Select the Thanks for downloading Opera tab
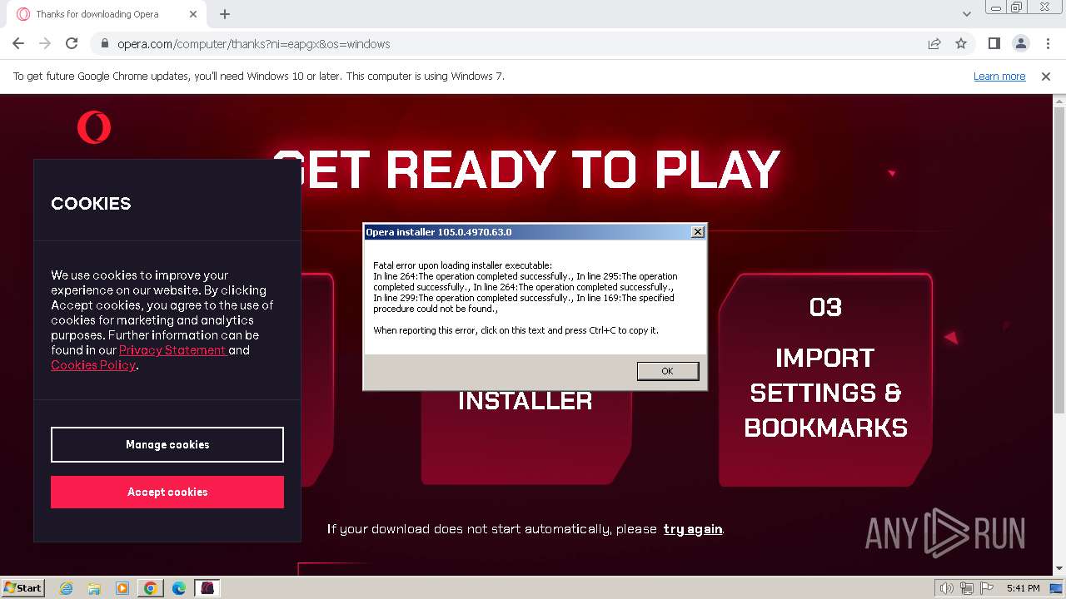This screenshot has width=1066, height=599. (107, 14)
